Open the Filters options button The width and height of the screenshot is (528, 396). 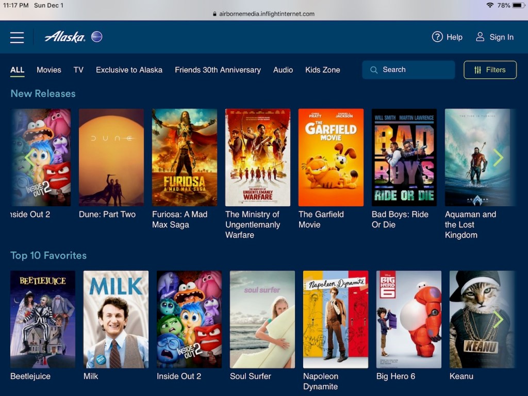coord(490,70)
